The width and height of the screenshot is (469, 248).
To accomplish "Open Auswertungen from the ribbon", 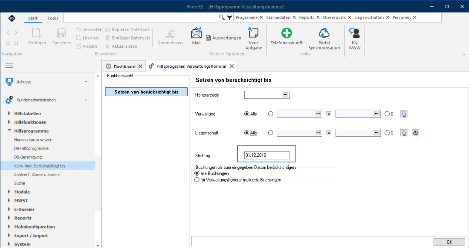I will point(223,38).
